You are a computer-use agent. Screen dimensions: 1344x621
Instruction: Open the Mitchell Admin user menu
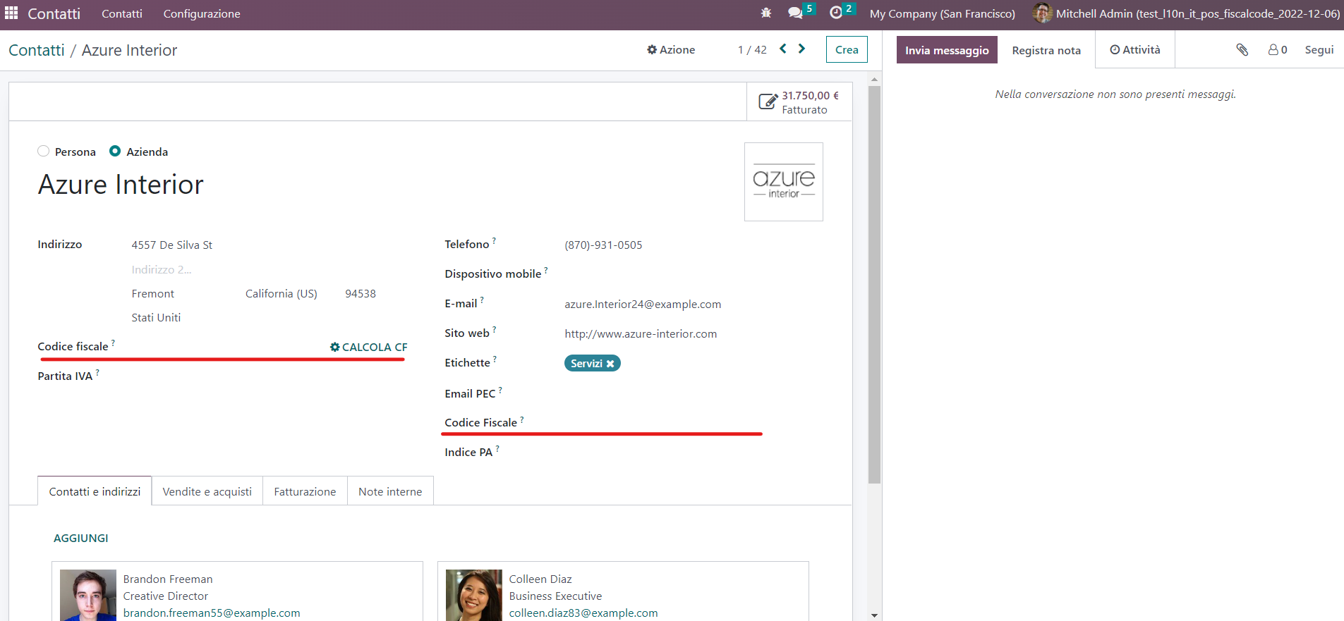tap(1186, 13)
